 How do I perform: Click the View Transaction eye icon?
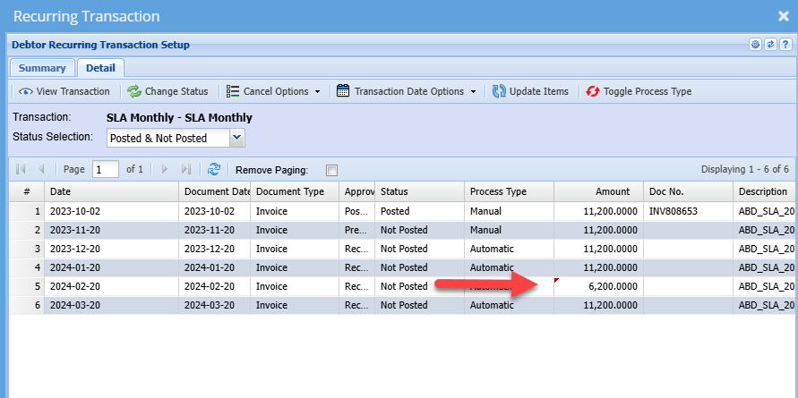(x=25, y=91)
